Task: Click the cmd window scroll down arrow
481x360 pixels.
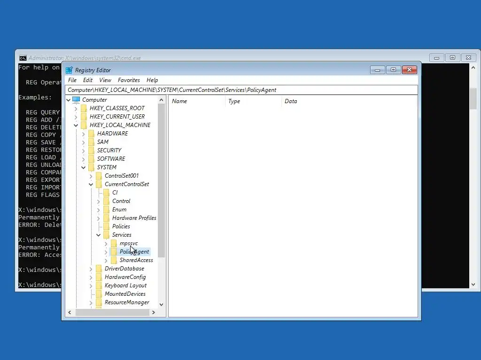Action: 473,285
